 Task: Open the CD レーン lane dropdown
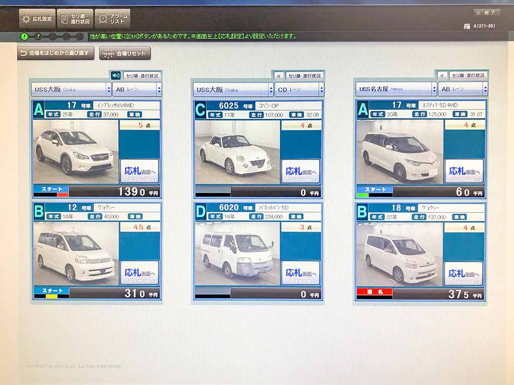point(299,90)
